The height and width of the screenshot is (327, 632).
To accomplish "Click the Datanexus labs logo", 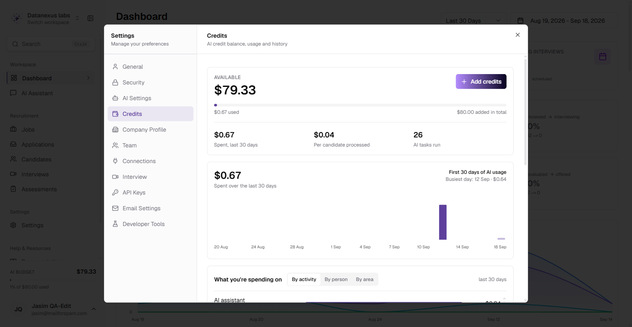I will (x=17, y=18).
